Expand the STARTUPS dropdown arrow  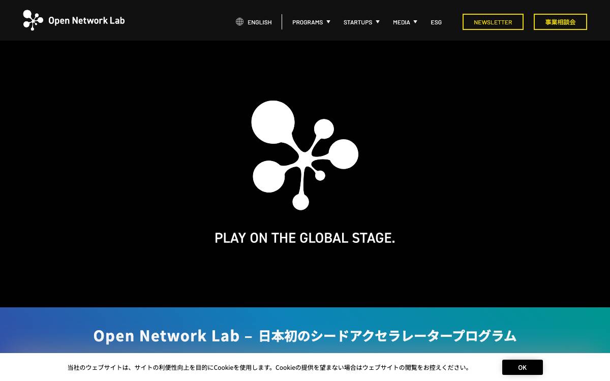click(x=378, y=22)
